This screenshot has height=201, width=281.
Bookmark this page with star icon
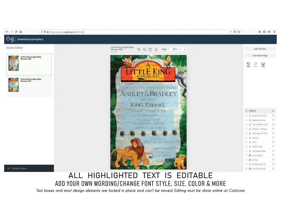(x=239, y=32)
